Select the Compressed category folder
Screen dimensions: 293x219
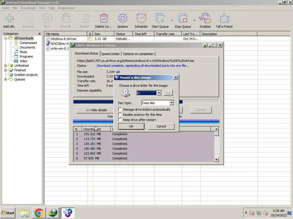pos(28,43)
